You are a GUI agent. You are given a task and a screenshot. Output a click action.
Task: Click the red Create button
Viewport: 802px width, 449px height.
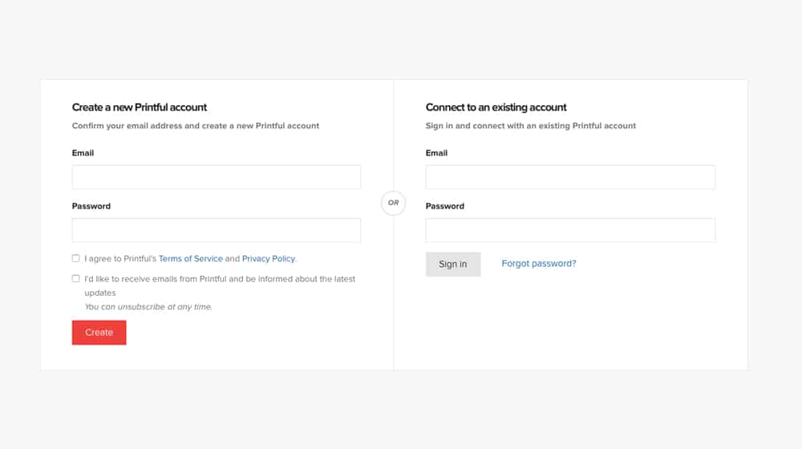pos(99,333)
